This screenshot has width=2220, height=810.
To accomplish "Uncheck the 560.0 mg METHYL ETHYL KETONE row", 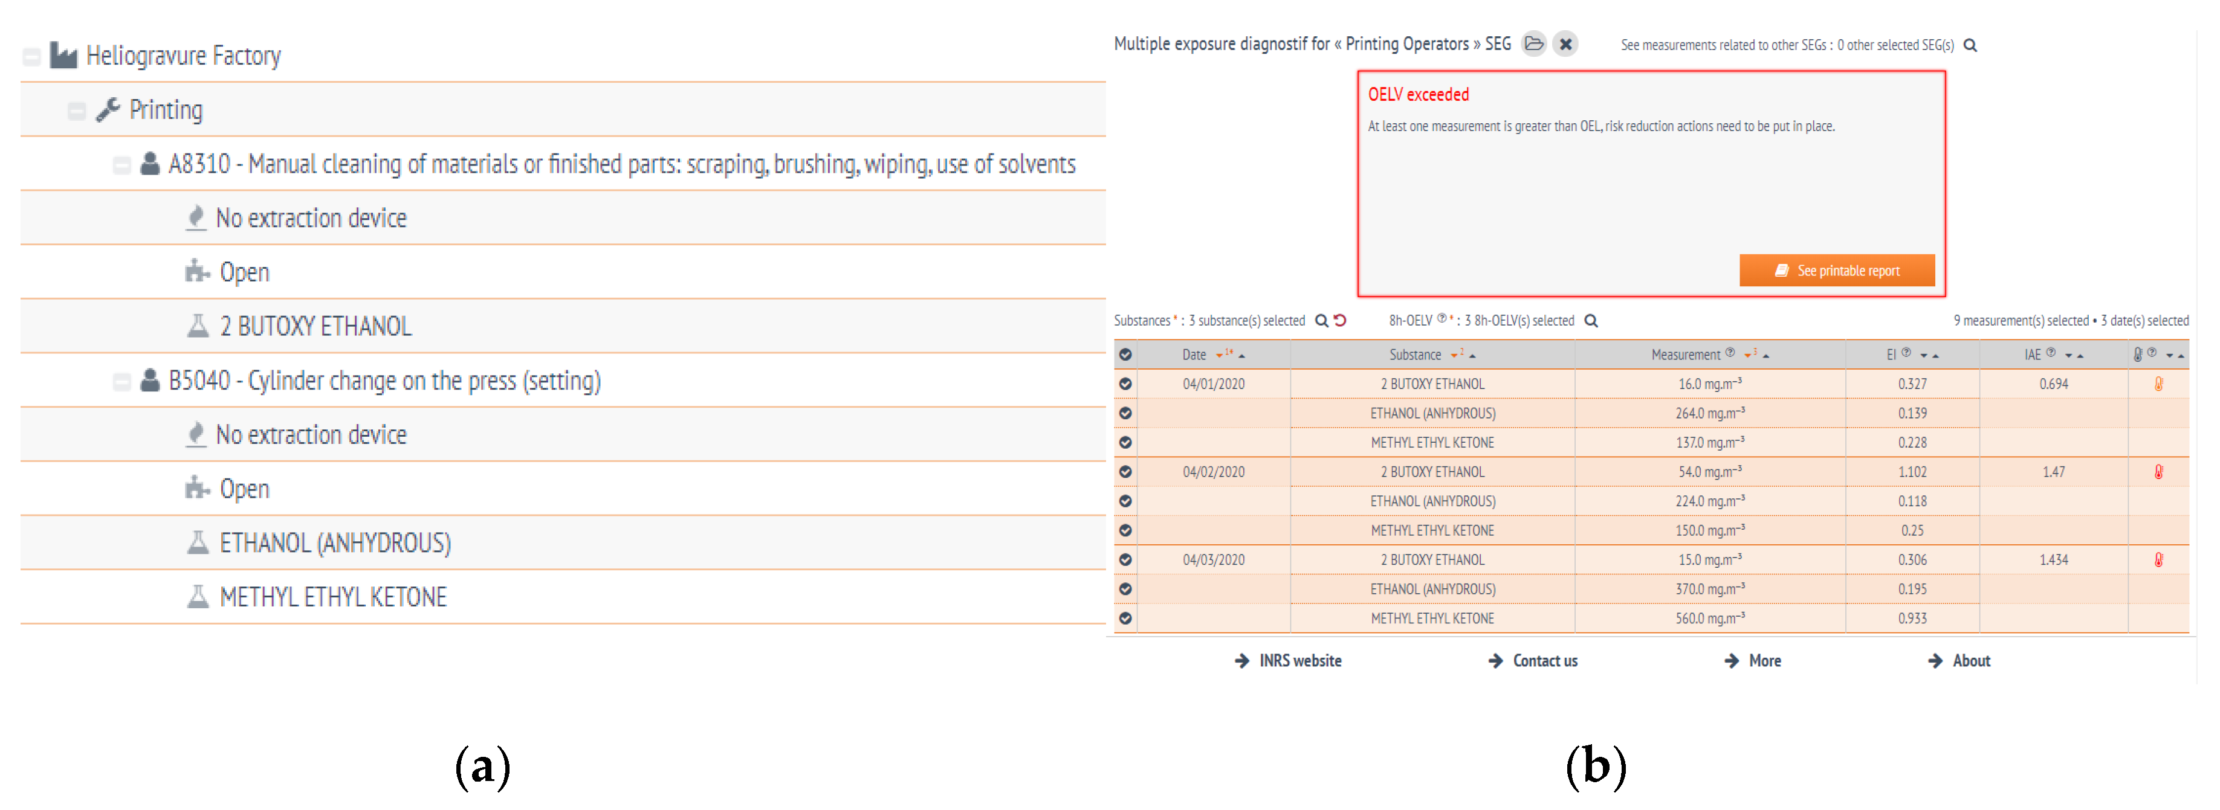I will (1125, 618).
